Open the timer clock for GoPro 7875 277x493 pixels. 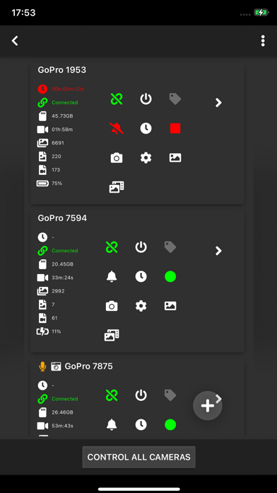coord(141,424)
